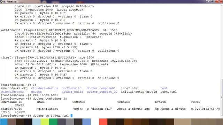
Task: Click the 'scopeid 0x20<link>' text
Action: point(115,34)
